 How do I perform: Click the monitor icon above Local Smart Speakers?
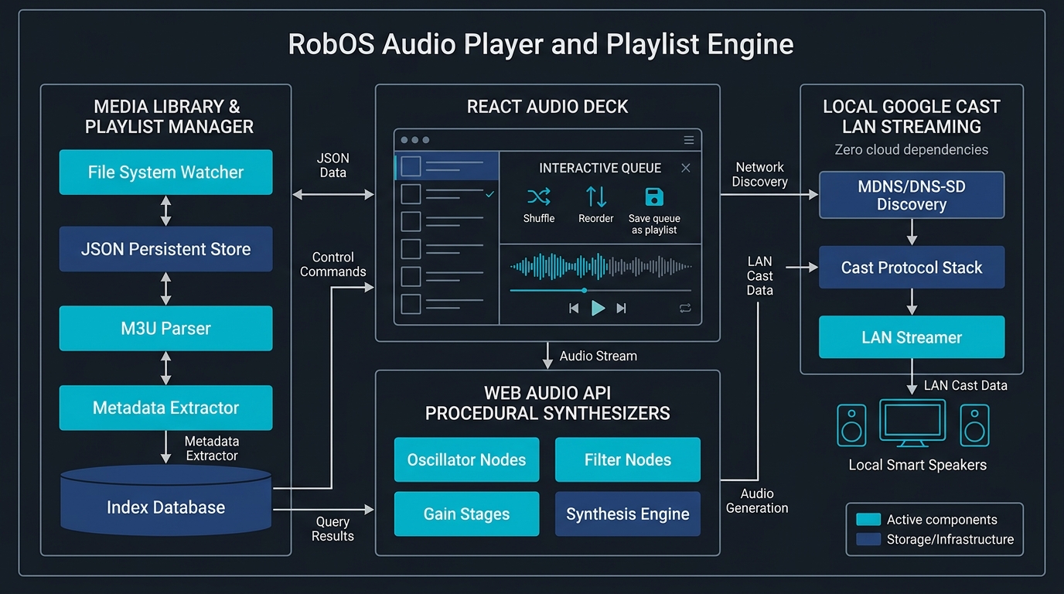912,423
